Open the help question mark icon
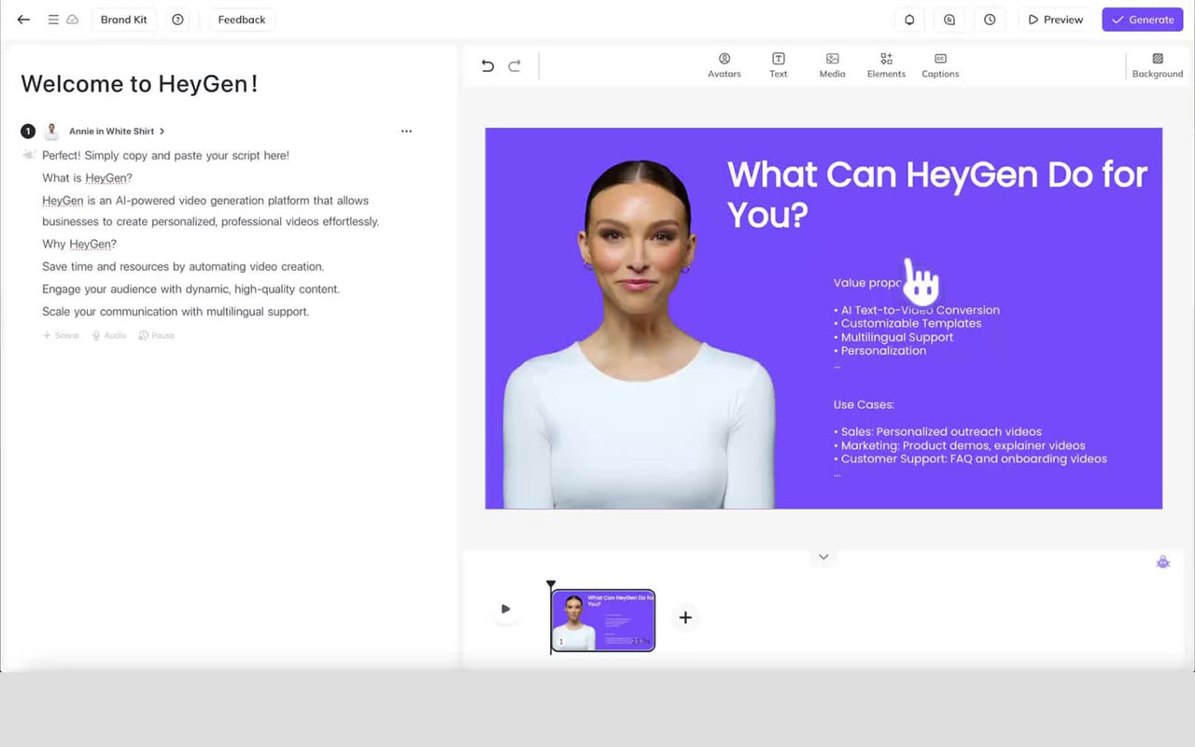The image size is (1195, 747). coord(177,20)
